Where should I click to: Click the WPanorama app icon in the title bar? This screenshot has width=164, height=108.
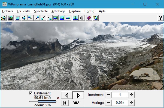pyautogui.click(x=5, y=4)
